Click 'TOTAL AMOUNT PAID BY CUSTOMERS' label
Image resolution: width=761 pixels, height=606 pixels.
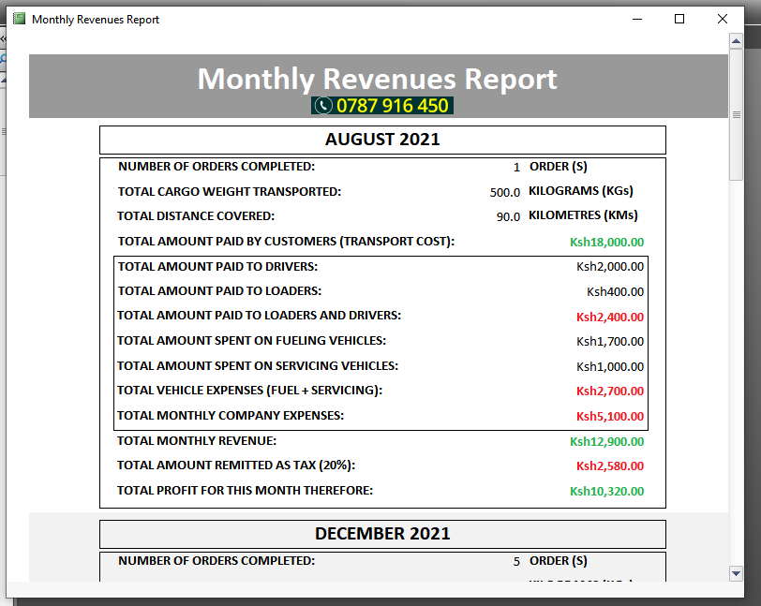(287, 241)
